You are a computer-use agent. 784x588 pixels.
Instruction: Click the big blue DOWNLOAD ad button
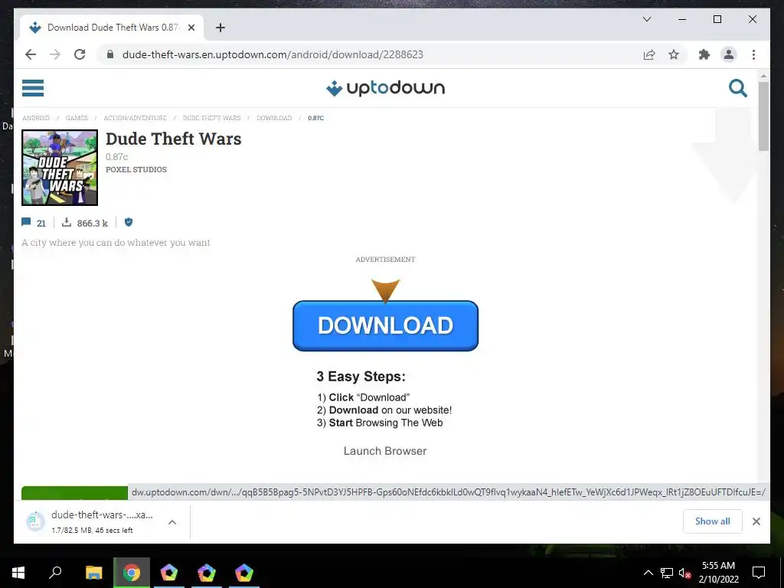click(x=385, y=325)
